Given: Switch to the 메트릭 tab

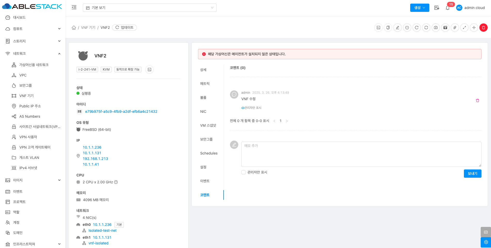Looking at the screenshot, I should coord(205,84).
